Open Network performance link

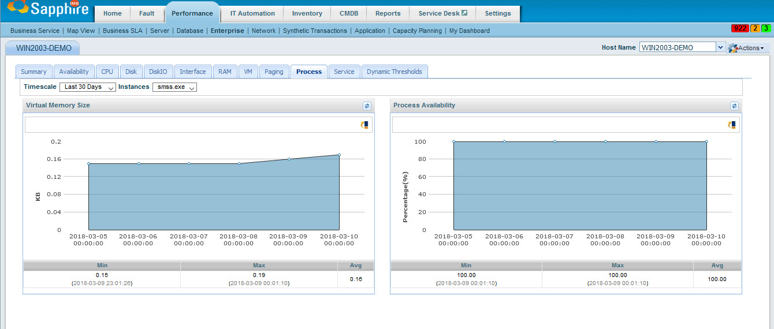coord(263,31)
